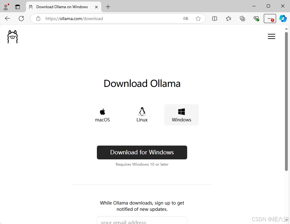
Task: Select the macOS download option
Action: [103, 115]
